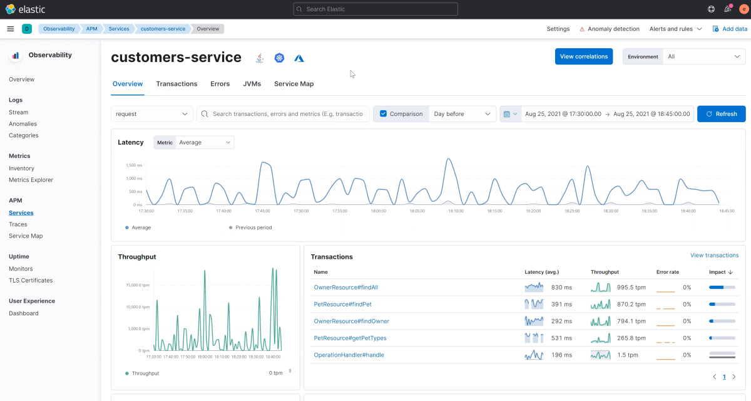Screen dimensions: 751x401
Task: Toggle the Comparison checkbox
Action: [x=384, y=114]
